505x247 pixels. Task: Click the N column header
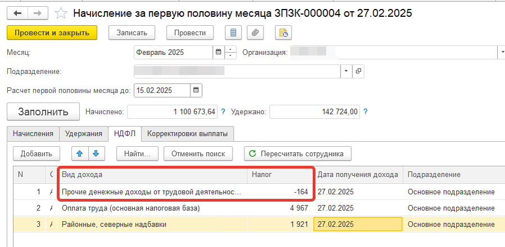(29, 175)
